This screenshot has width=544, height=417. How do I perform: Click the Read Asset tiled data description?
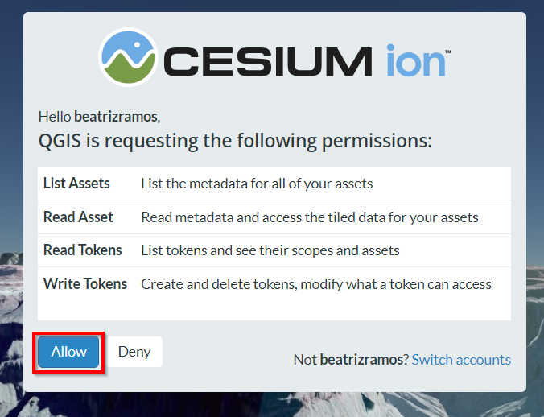coord(310,217)
